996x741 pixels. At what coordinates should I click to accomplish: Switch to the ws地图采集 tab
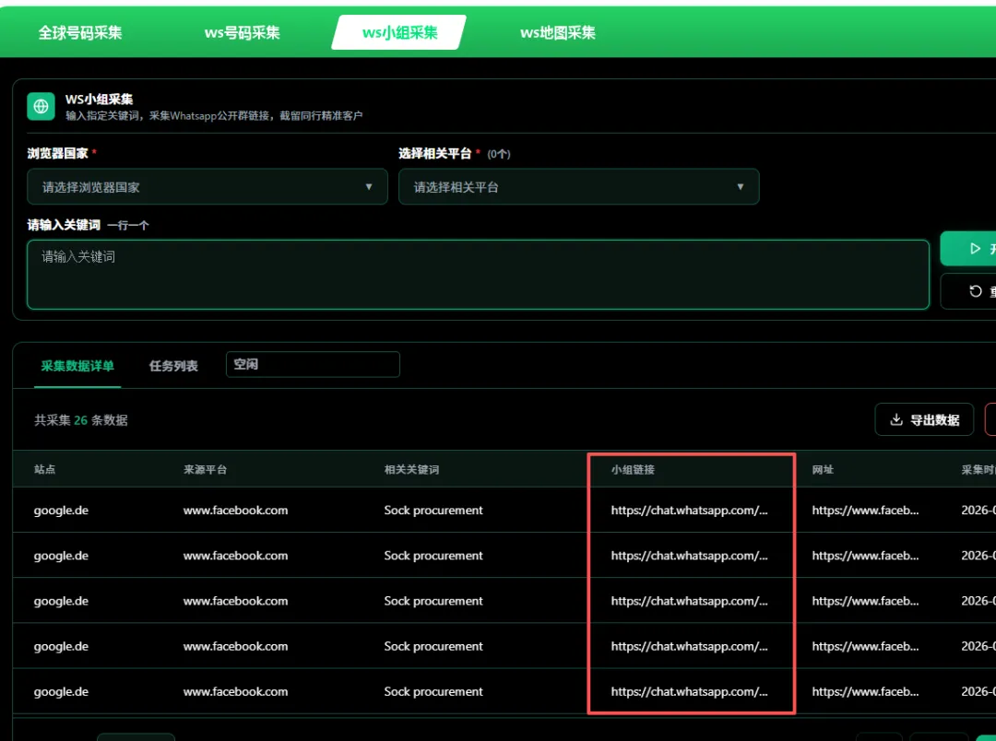tap(557, 32)
